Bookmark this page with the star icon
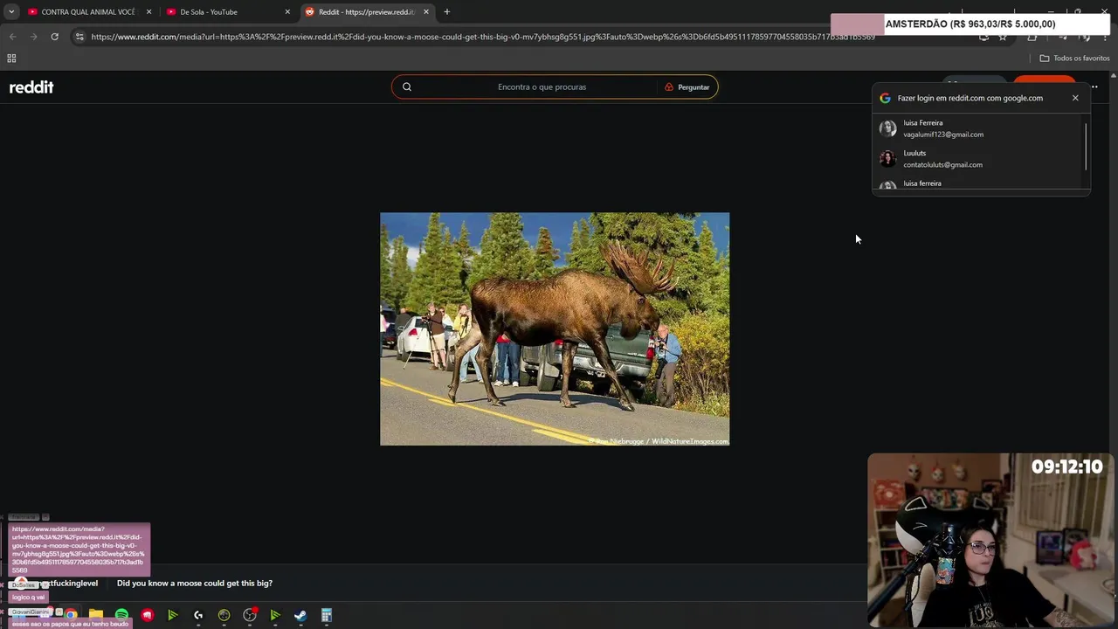Image resolution: width=1118 pixels, height=629 pixels. [1003, 37]
